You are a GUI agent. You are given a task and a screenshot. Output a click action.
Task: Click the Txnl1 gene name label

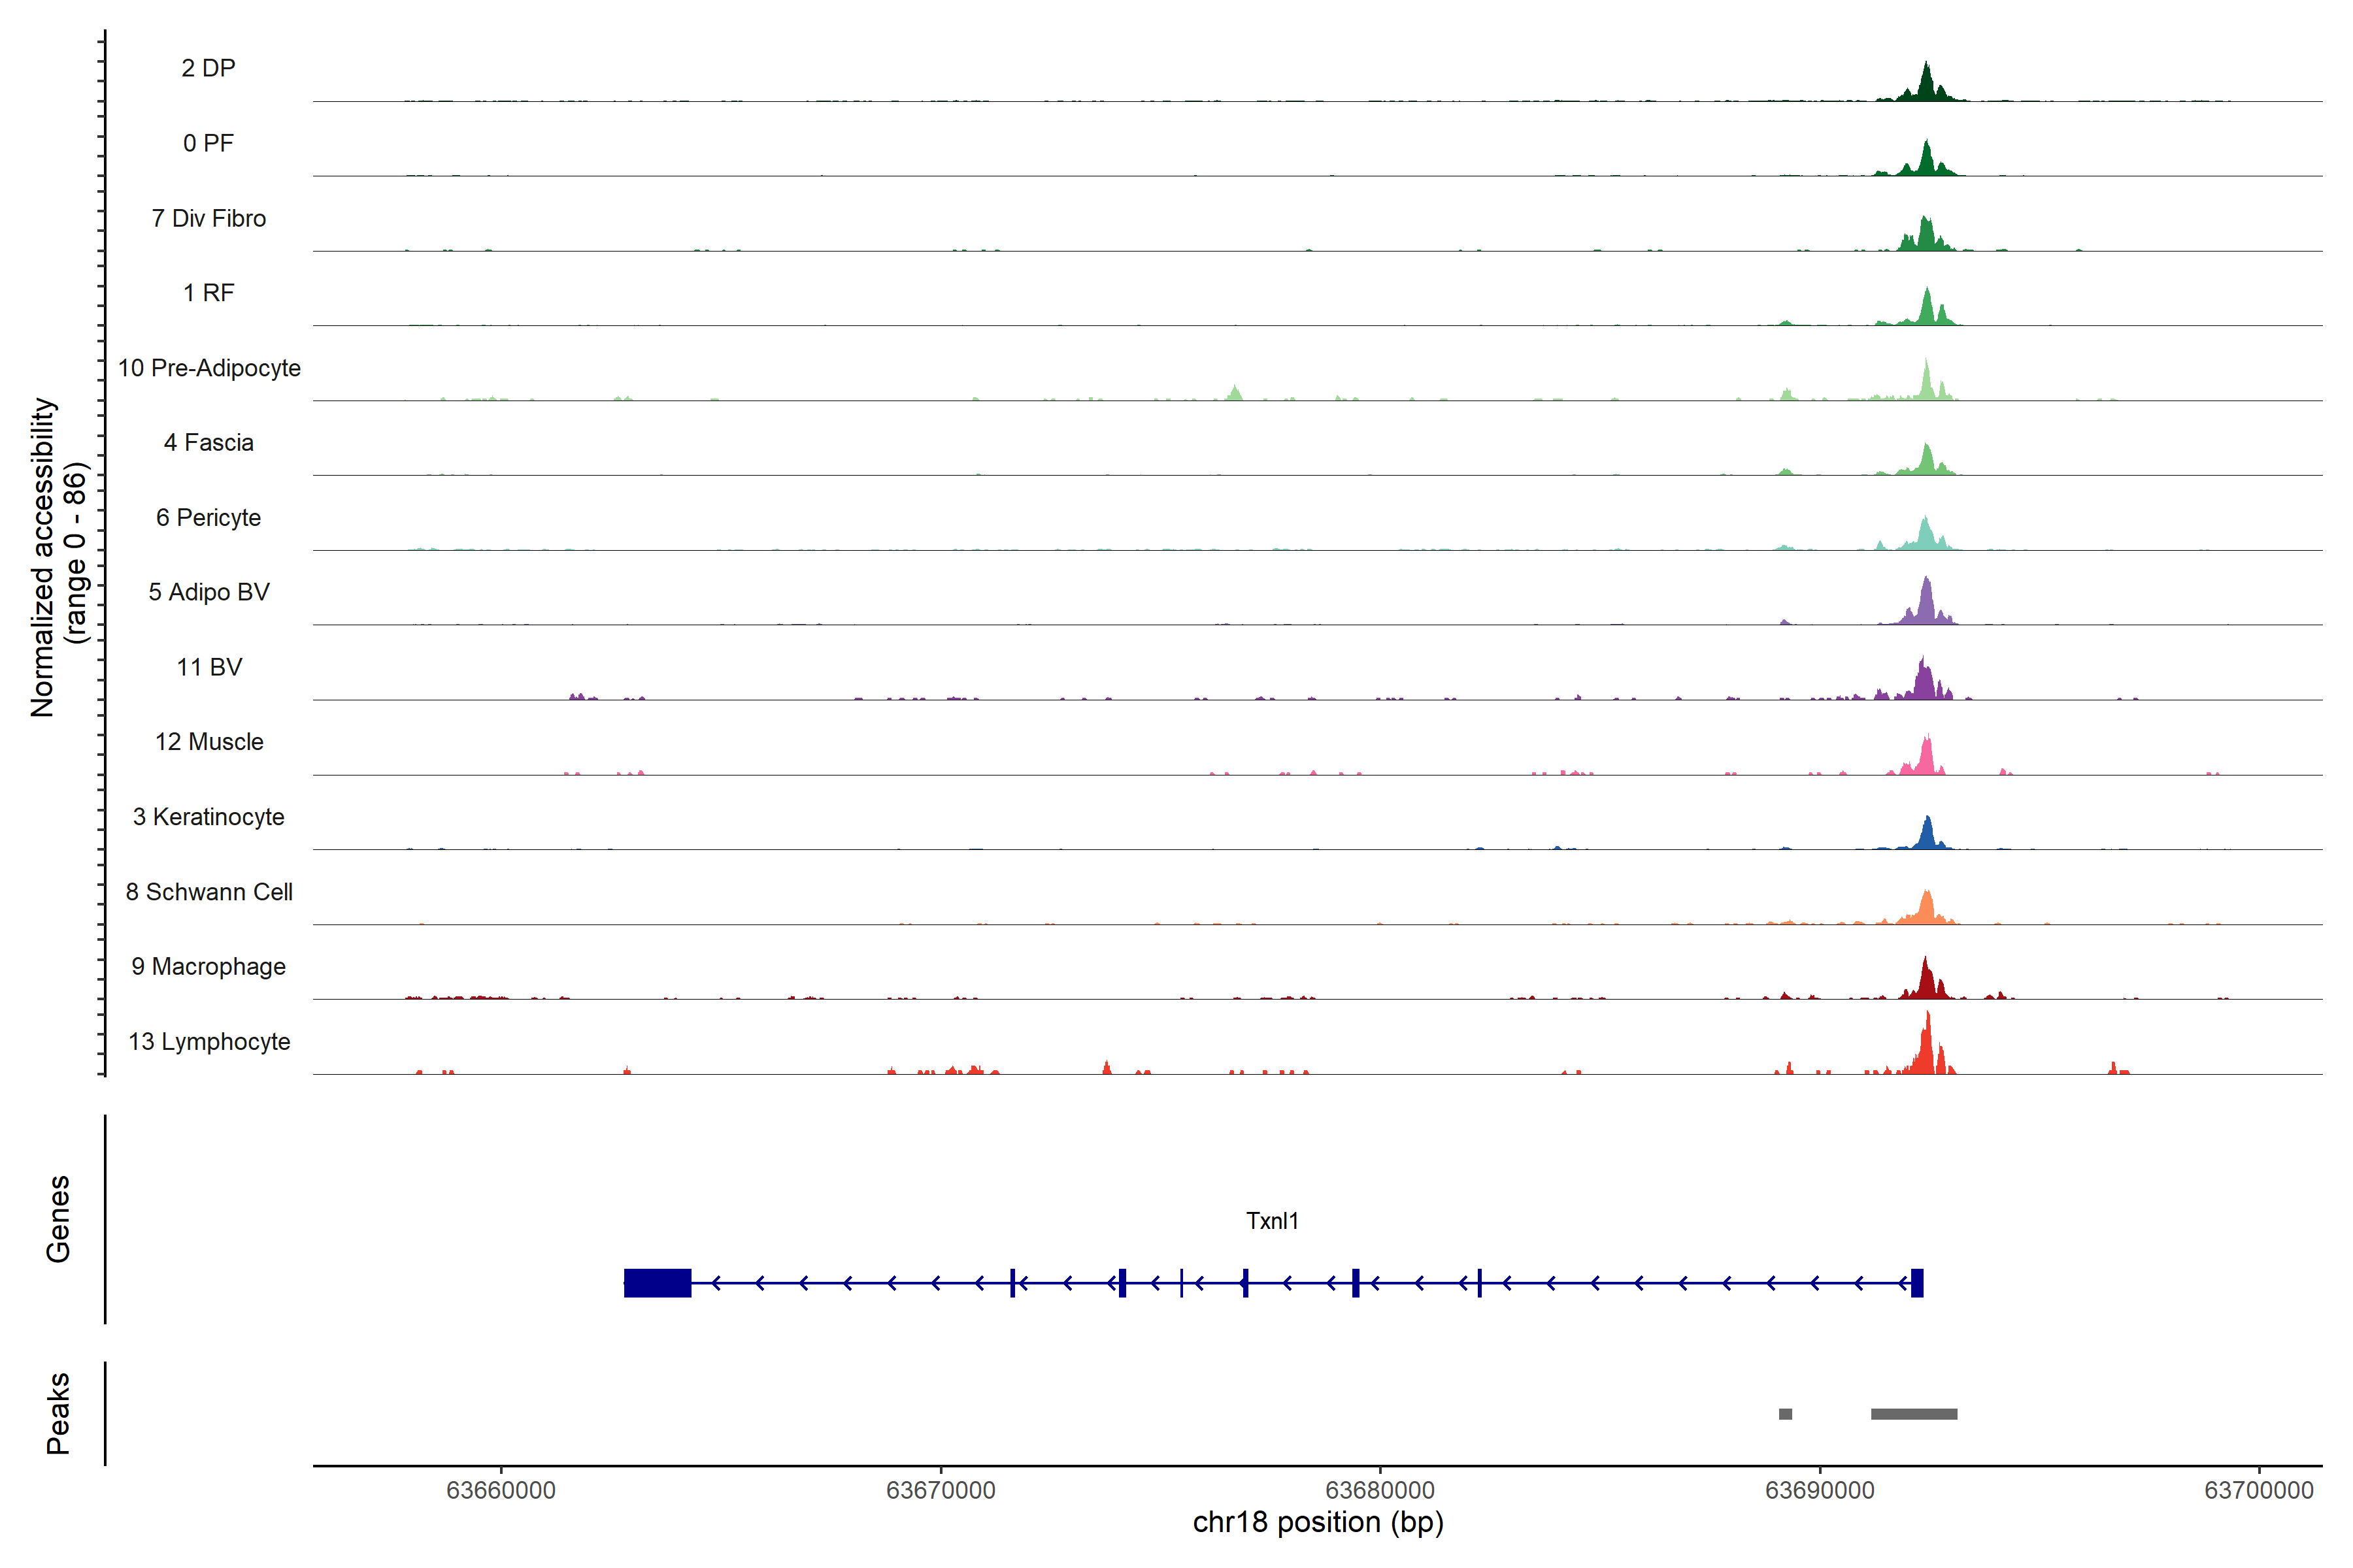[x=1271, y=1221]
